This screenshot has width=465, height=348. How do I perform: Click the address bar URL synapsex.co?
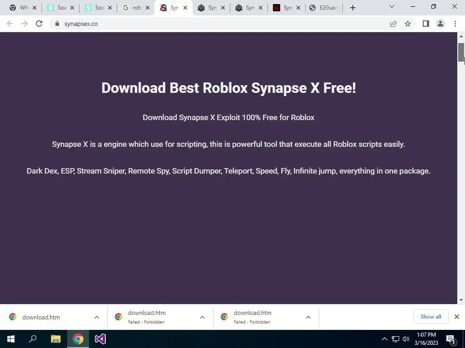(x=81, y=24)
